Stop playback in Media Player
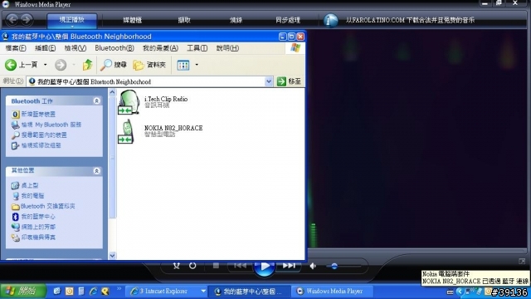Screen dimensions: 531x299 pos(216,266)
